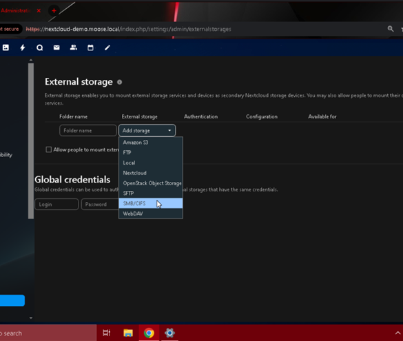The width and height of the screenshot is (403, 341).
Task: Click the External storage column header
Action: click(x=140, y=116)
